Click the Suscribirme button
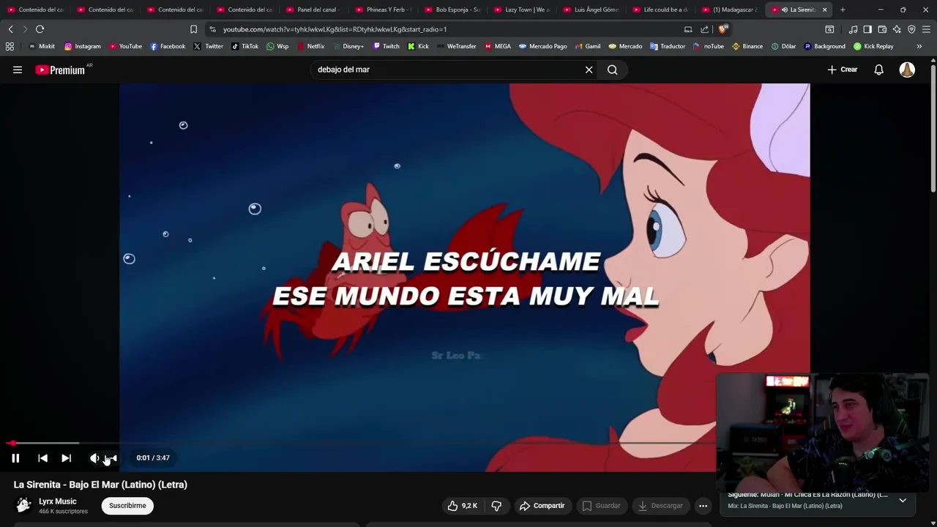937x527 pixels. pos(127,506)
